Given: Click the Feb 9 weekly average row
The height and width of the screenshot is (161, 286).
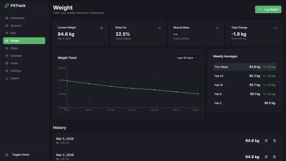Looking at the screenshot, I should pos(245,94).
